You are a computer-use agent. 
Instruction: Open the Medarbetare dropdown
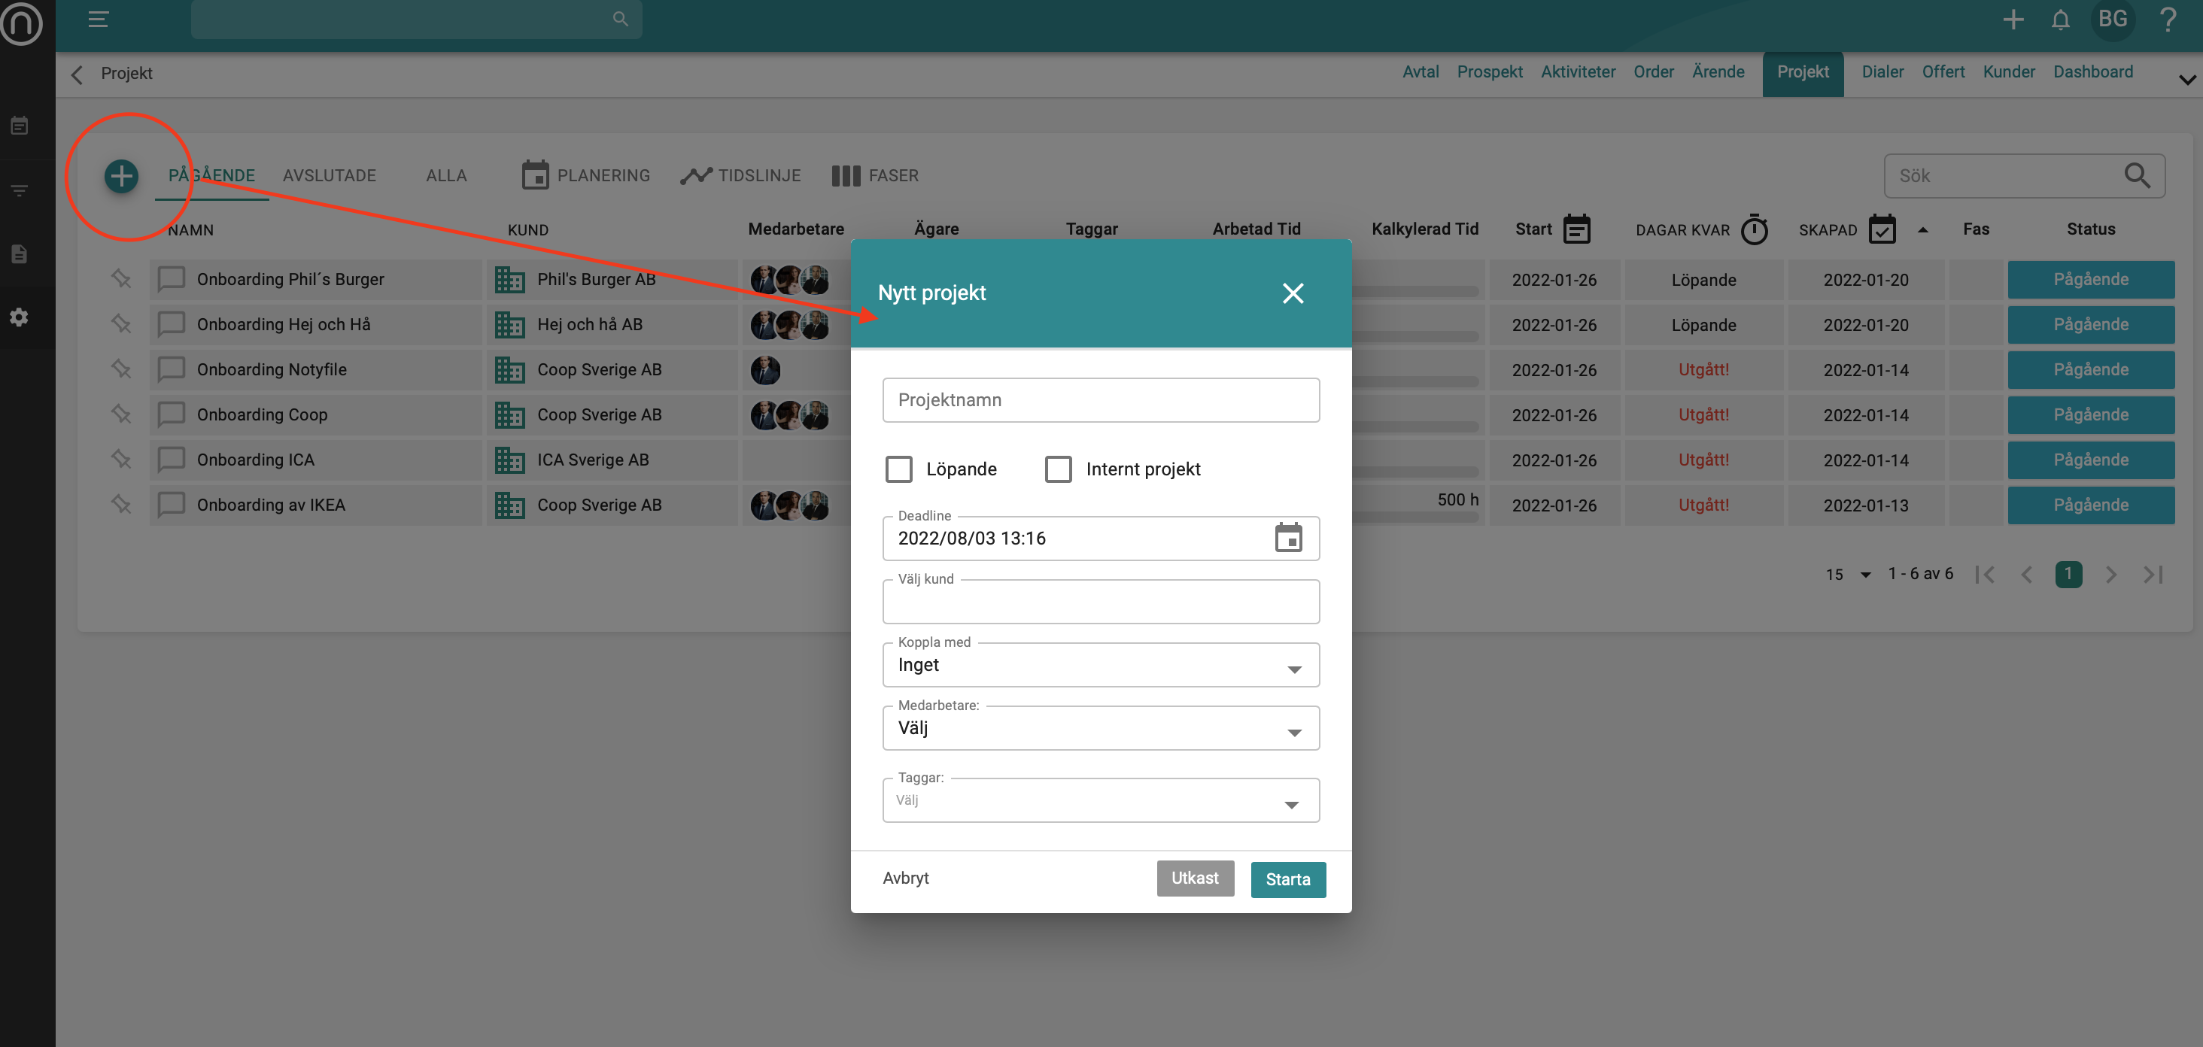(1100, 728)
